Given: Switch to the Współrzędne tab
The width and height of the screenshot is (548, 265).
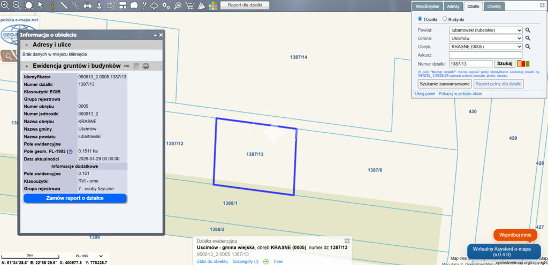Looking at the screenshot, I should click(427, 6).
